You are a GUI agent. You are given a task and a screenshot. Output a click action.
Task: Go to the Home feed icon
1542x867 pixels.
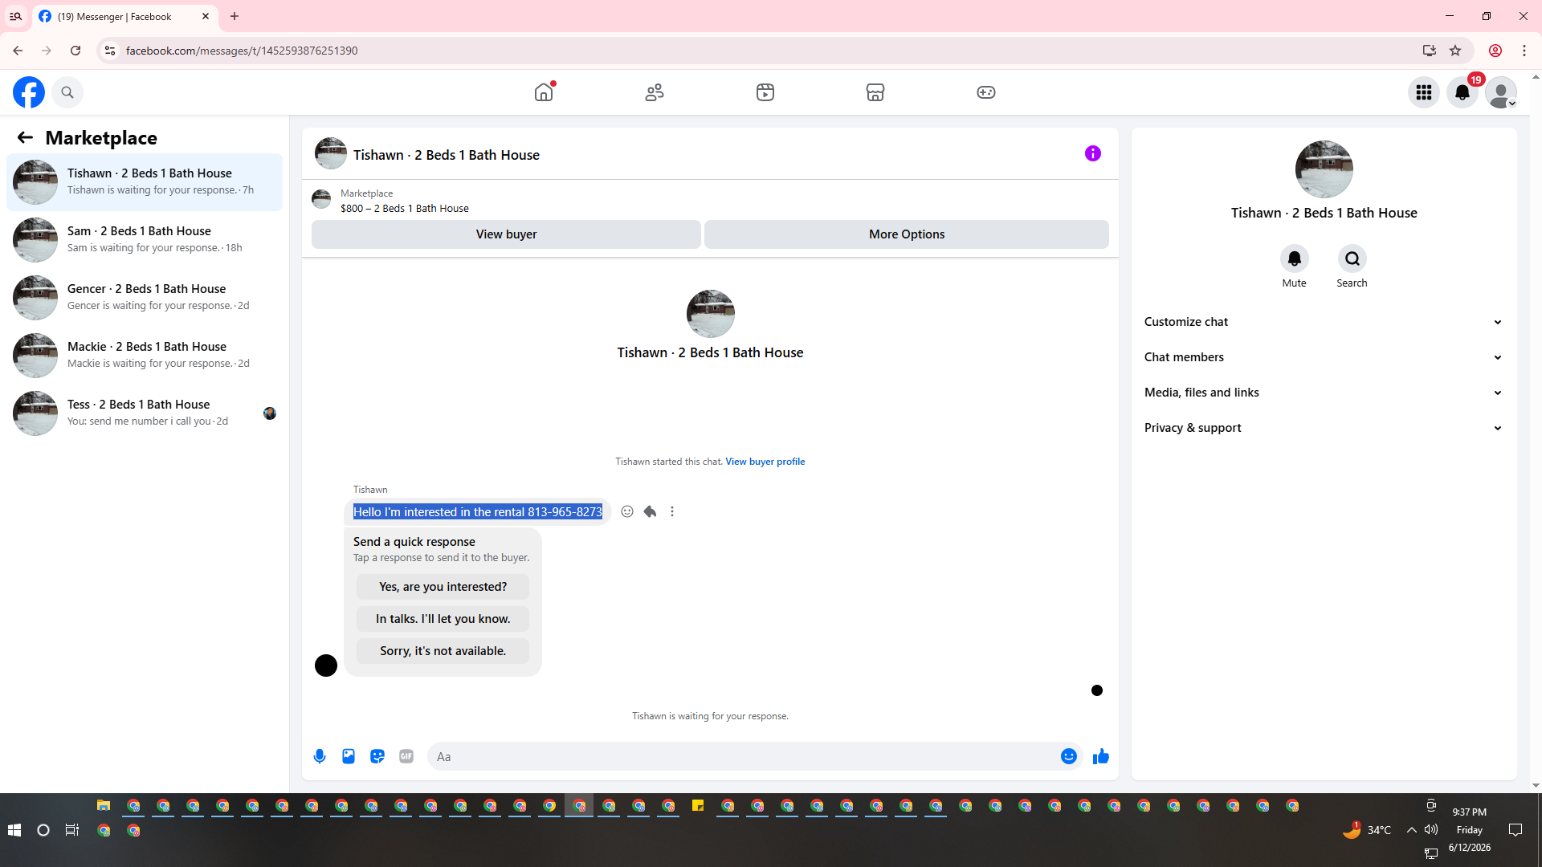544,92
